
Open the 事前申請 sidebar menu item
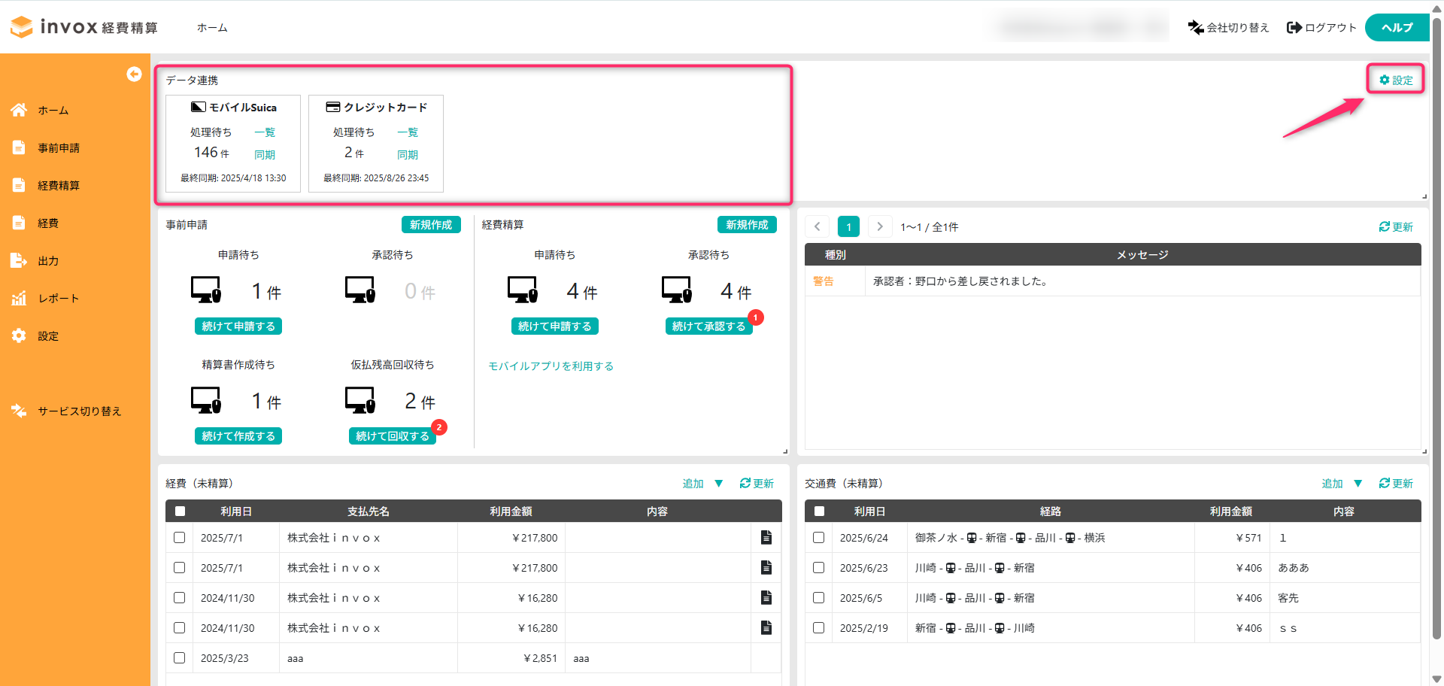coord(59,148)
